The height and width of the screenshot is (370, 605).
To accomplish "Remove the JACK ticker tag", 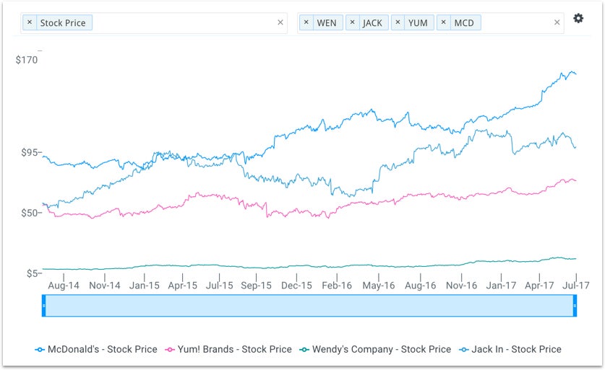I will (352, 22).
